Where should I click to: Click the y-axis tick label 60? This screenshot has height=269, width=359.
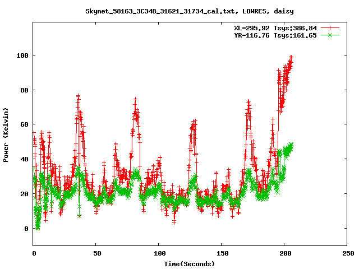pyautogui.click(x=24, y=124)
